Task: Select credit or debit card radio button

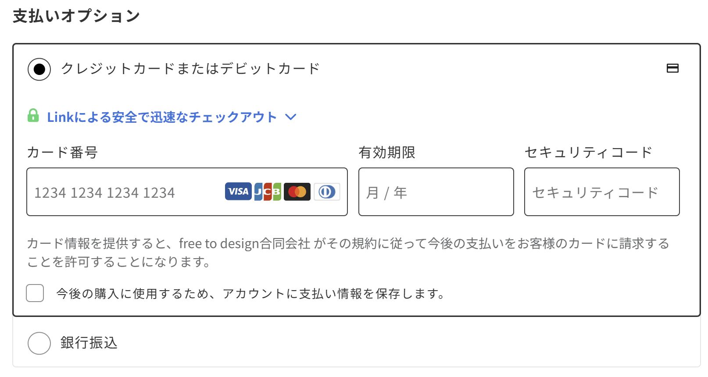Action: pos(39,69)
